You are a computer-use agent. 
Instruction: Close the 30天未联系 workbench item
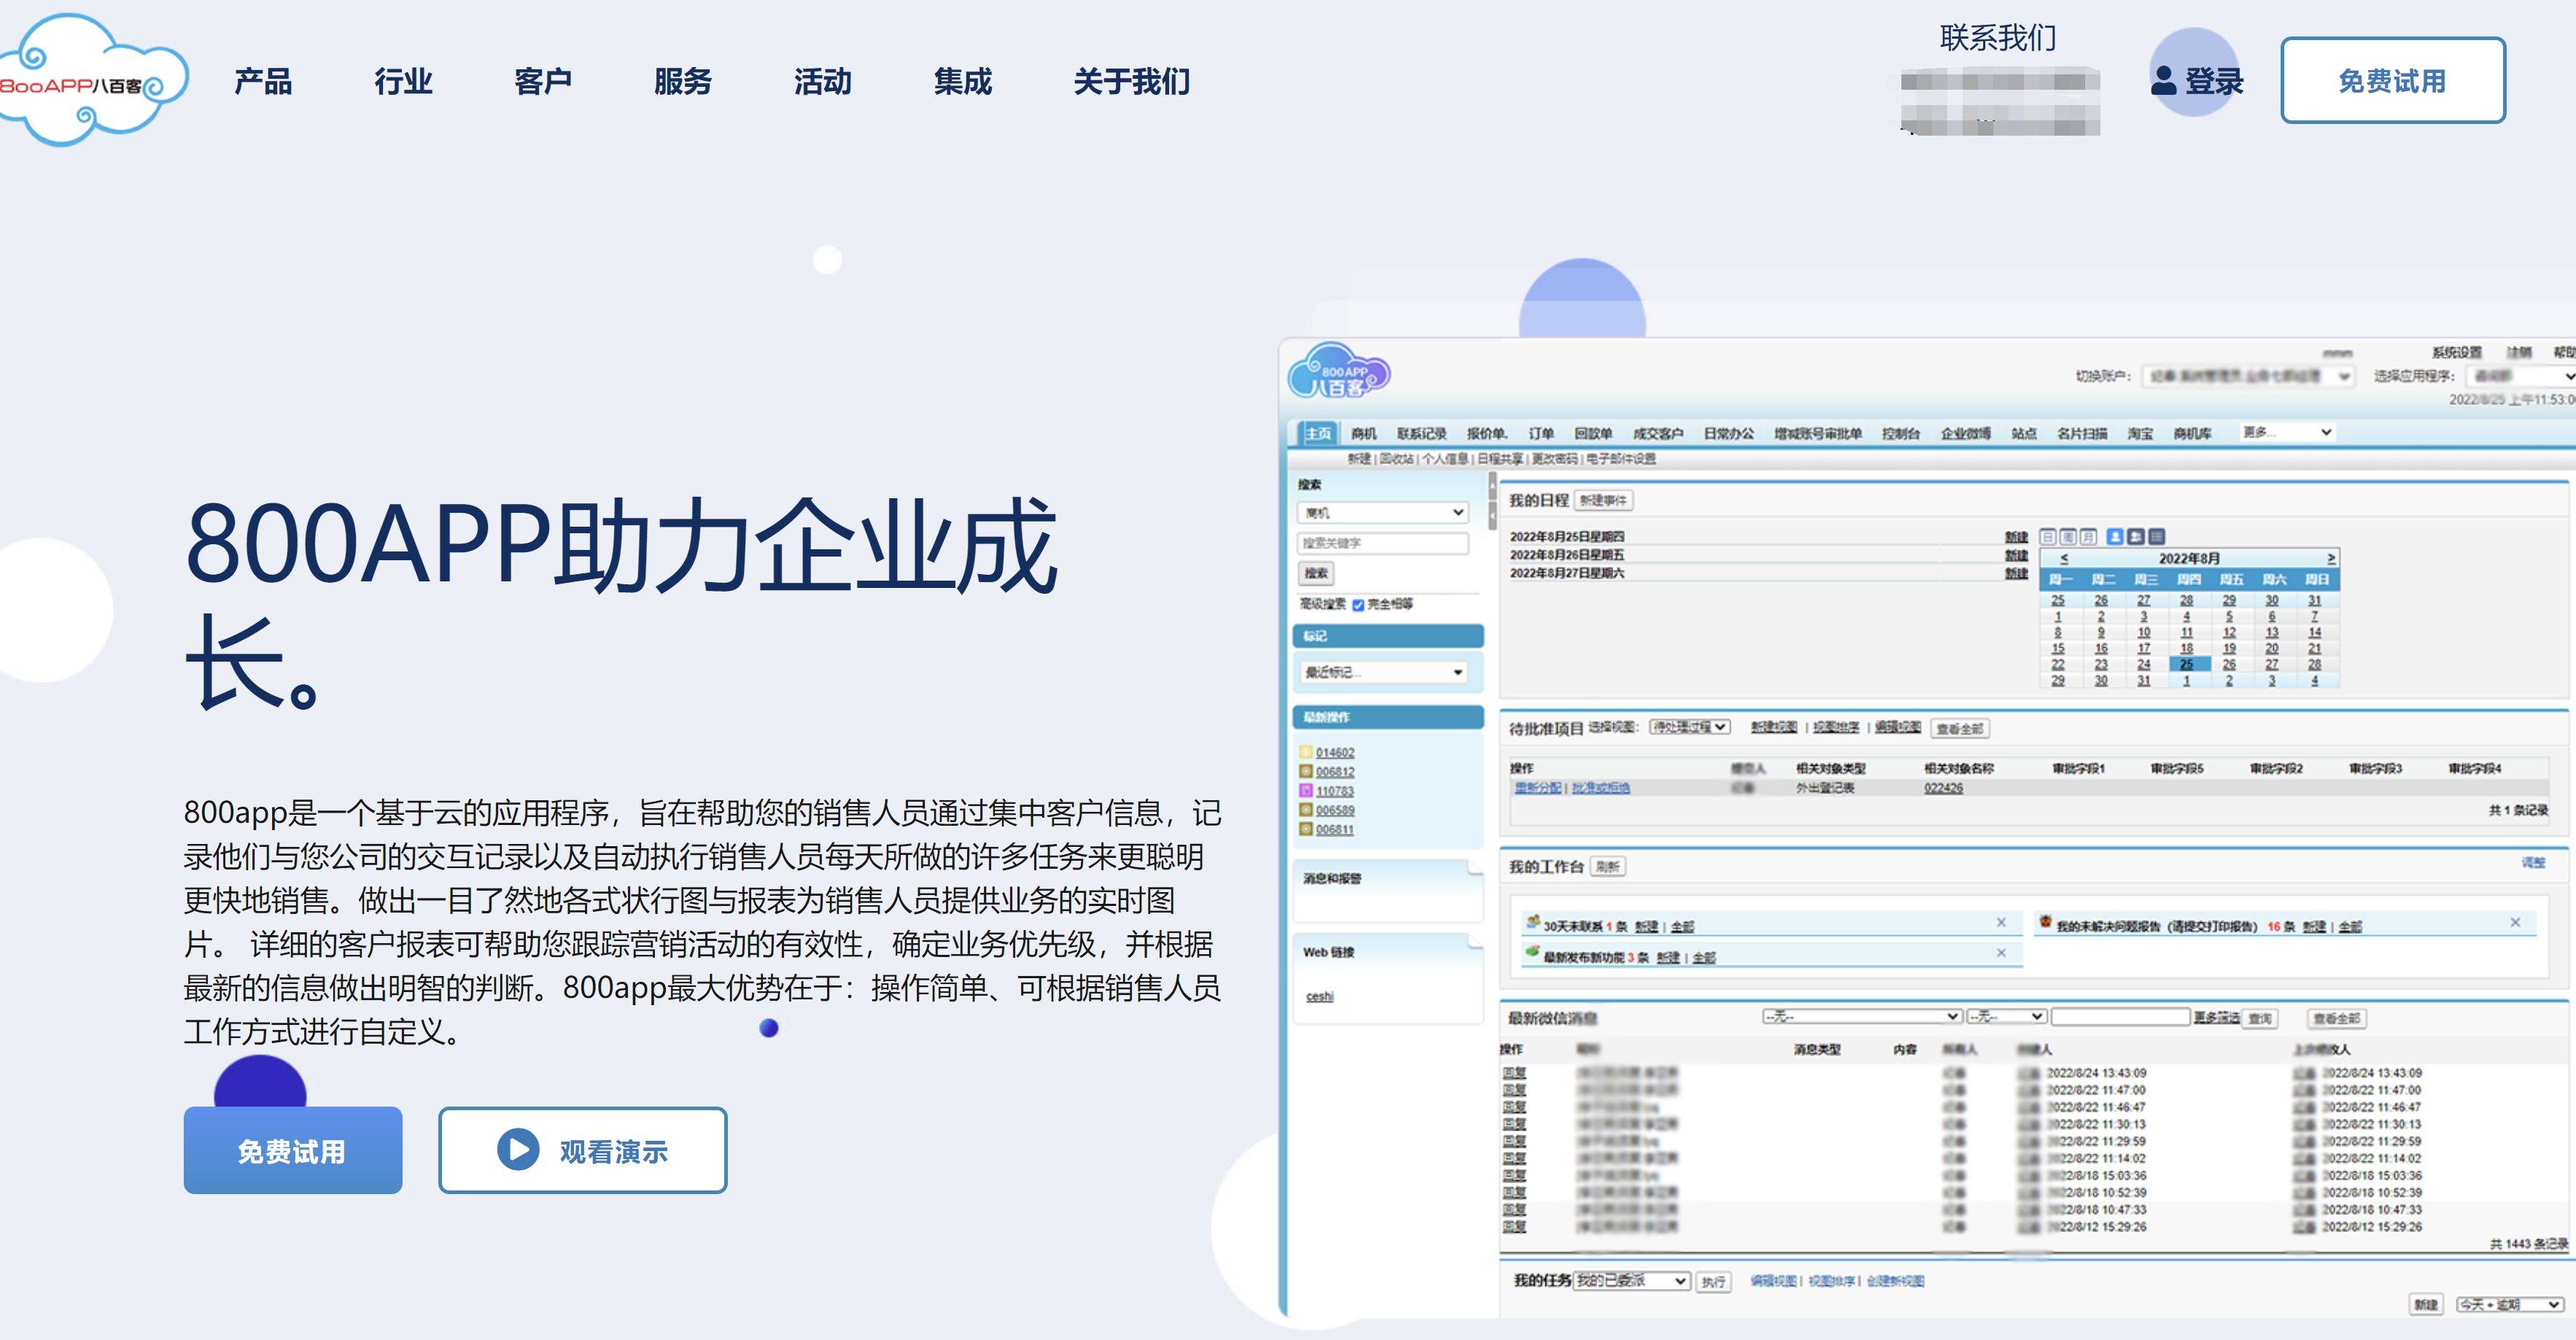click(x=2001, y=922)
